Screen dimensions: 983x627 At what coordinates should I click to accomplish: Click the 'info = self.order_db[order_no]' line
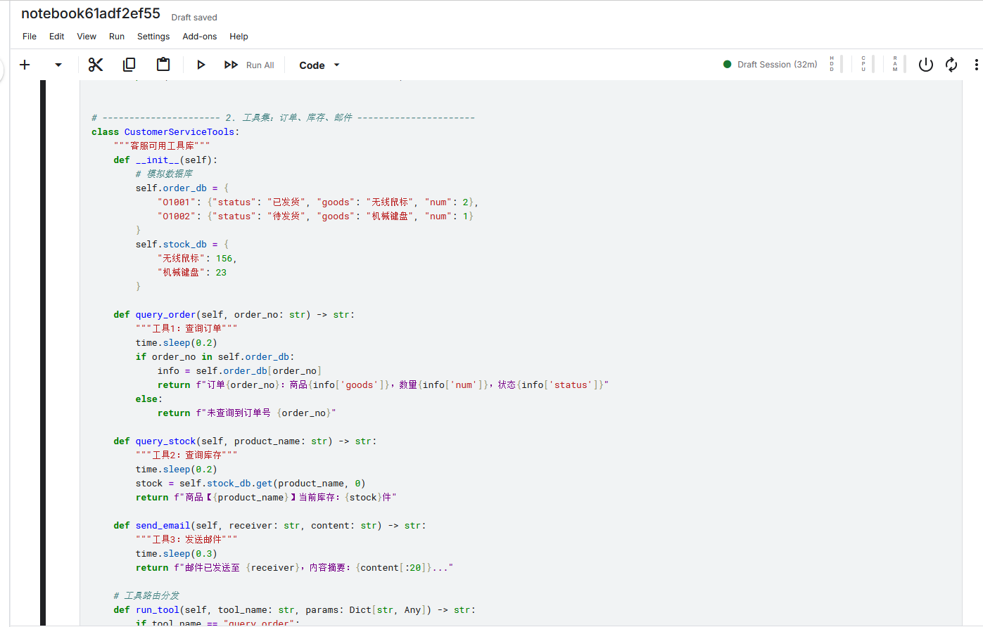(240, 370)
